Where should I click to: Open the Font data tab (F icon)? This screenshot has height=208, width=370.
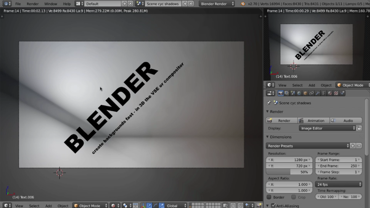[324, 93]
